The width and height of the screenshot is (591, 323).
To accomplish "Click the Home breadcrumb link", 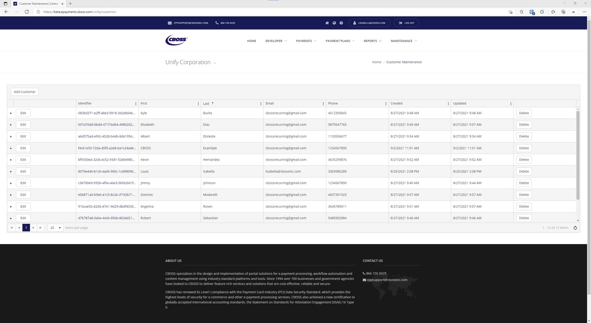I will point(376,62).
